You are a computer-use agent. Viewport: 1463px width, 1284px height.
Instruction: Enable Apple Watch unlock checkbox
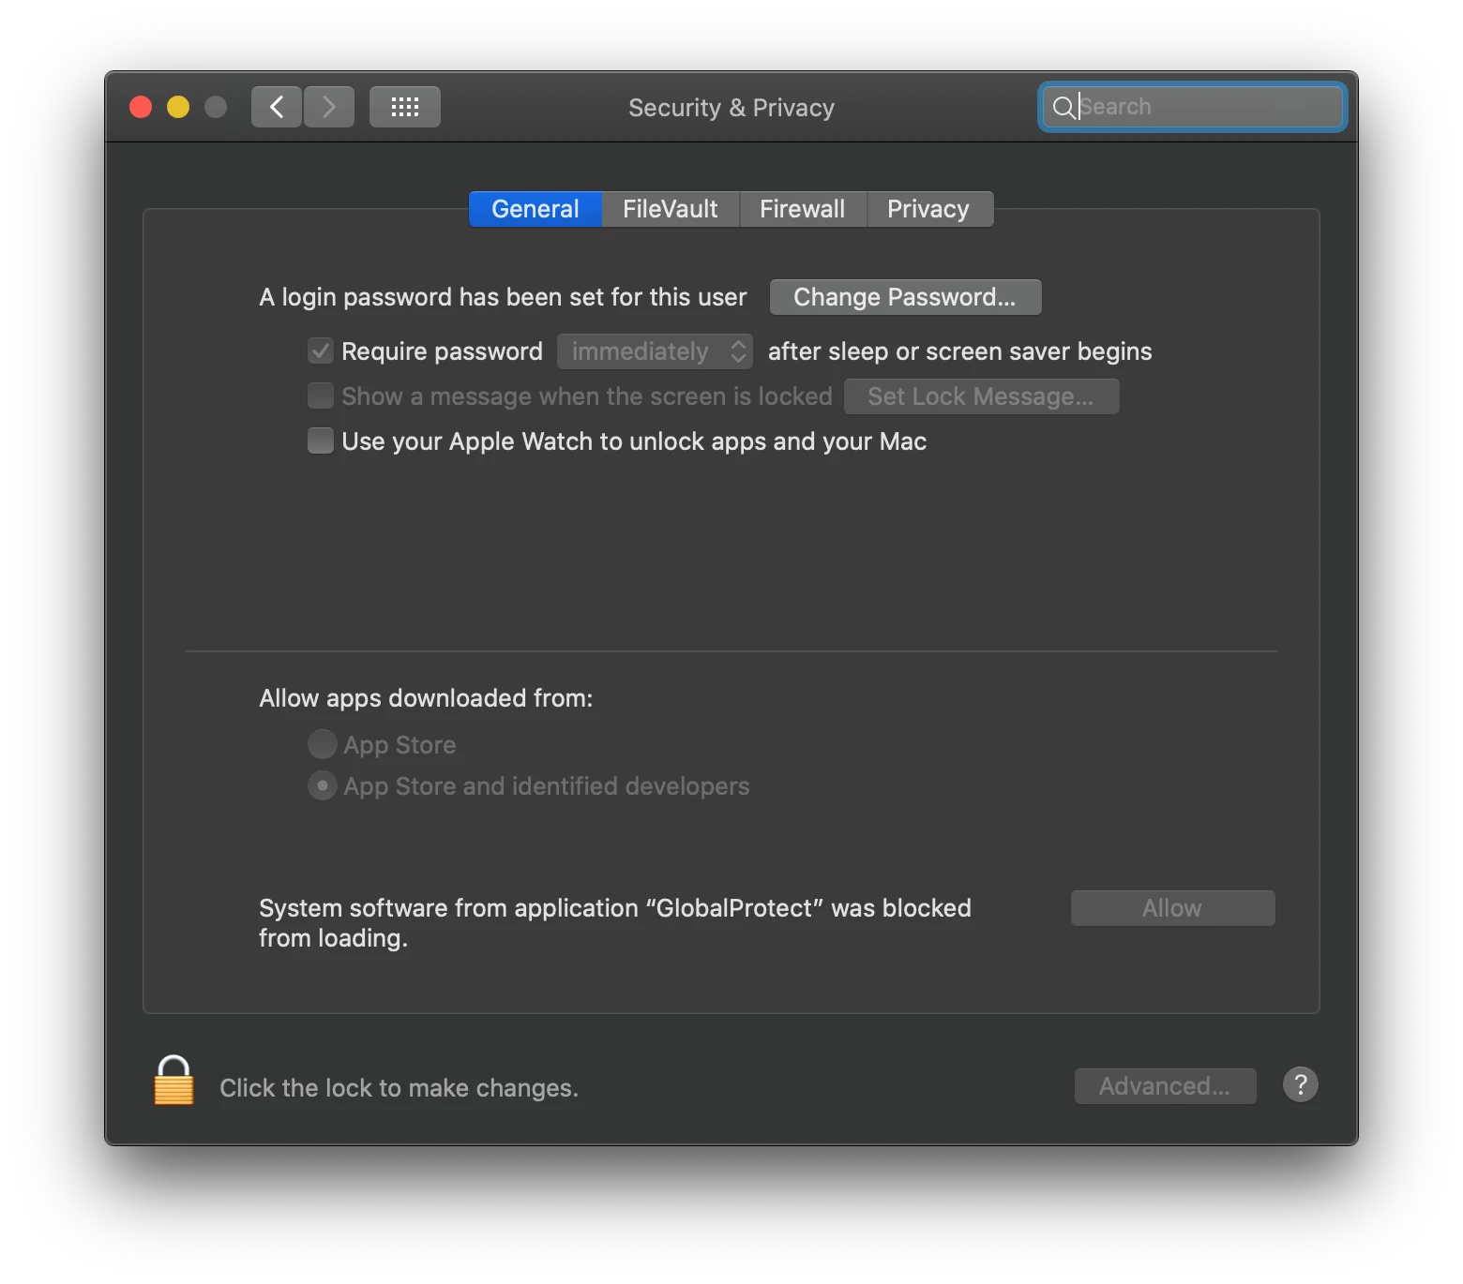point(321,440)
